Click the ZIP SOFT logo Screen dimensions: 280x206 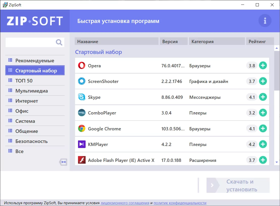35,21
